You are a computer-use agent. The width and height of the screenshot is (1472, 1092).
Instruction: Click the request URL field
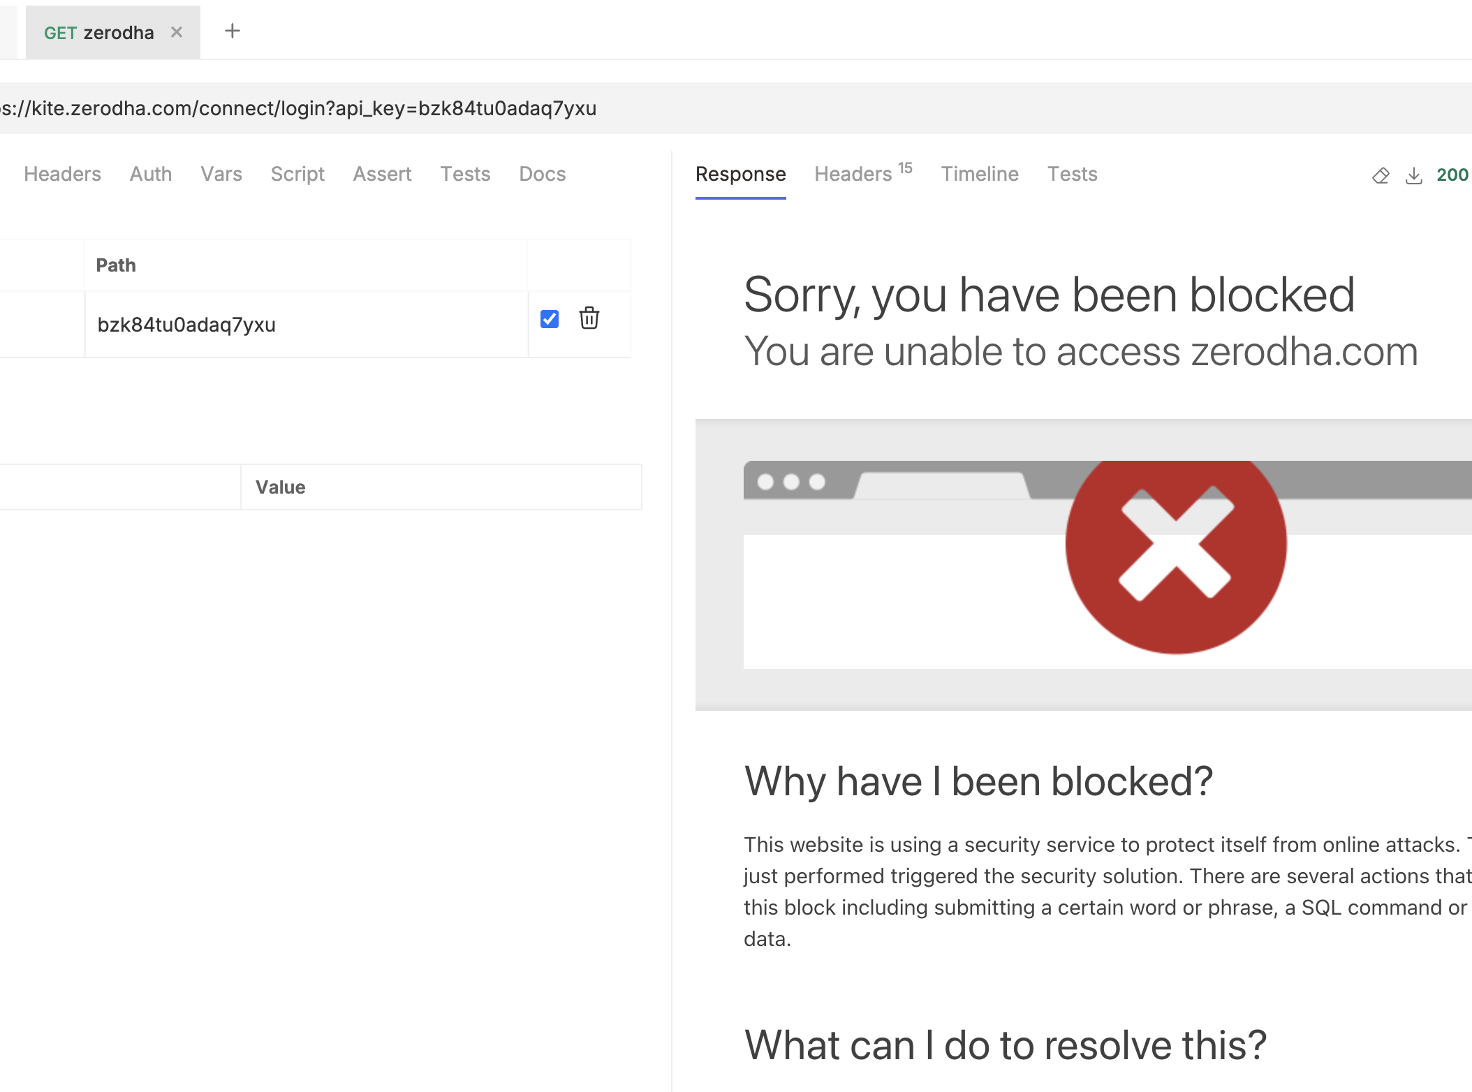click(736, 108)
